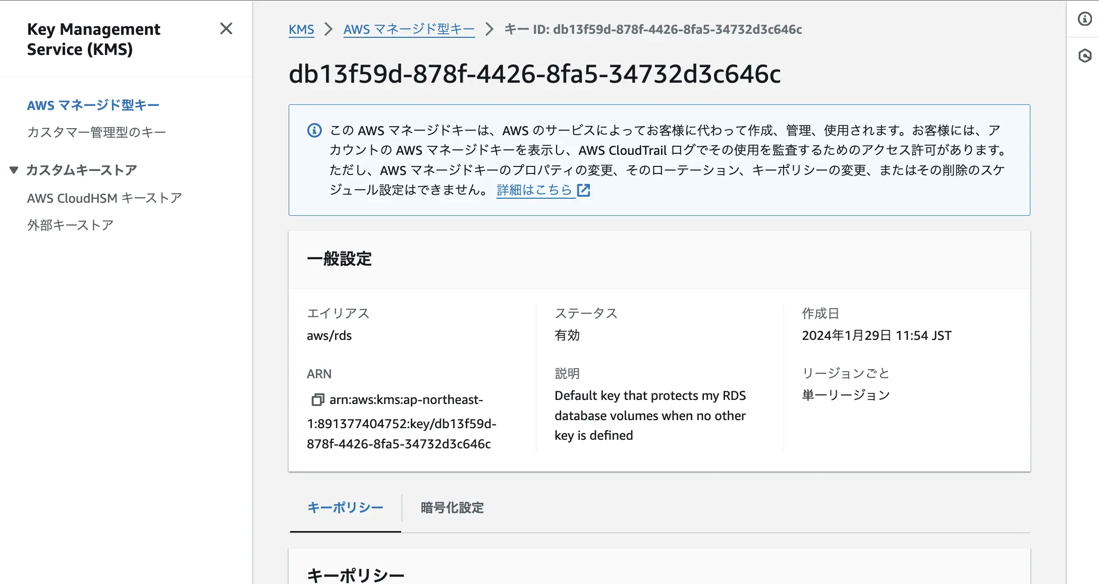This screenshot has height=584, width=1099.
Task: Select カスタマー管理型のキー in the sidebar
Action: tap(96, 132)
